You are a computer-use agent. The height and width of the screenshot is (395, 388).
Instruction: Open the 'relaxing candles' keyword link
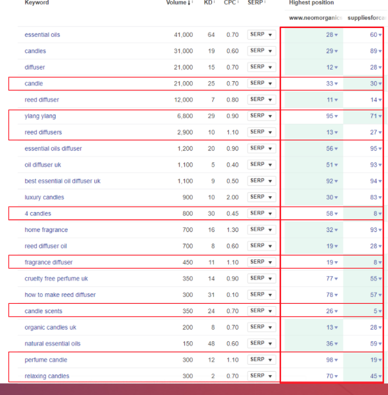click(x=47, y=376)
